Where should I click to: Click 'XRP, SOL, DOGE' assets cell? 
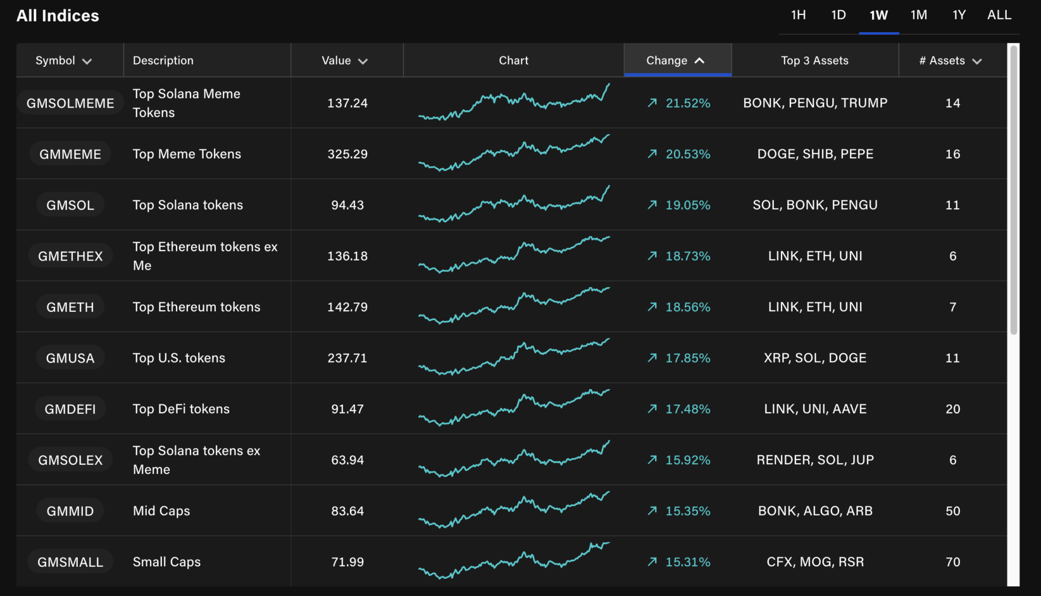coord(815,358)
